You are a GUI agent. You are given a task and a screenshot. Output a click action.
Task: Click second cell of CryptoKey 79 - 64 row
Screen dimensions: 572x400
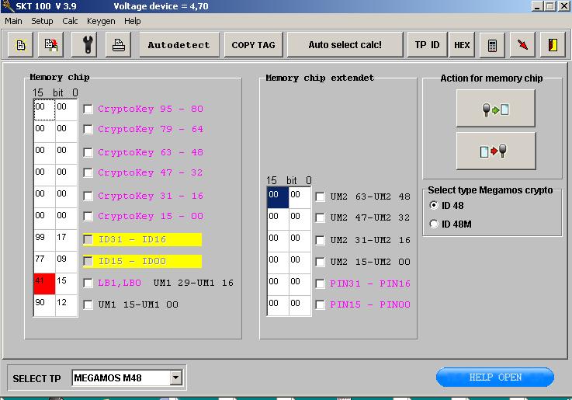[x=67, y=132]
